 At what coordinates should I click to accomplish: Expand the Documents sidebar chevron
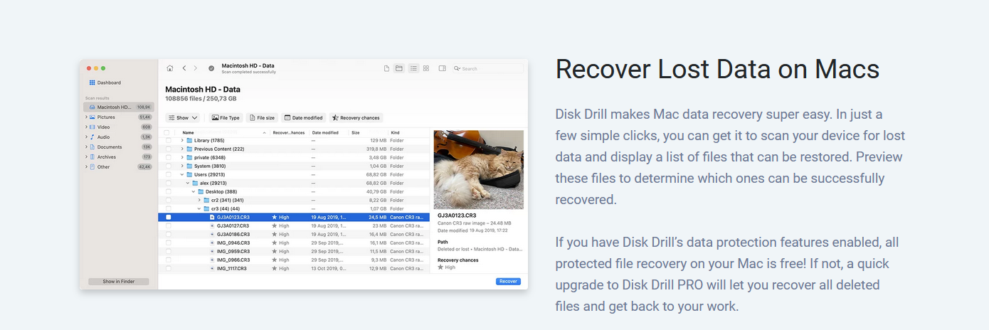(86, 147)
